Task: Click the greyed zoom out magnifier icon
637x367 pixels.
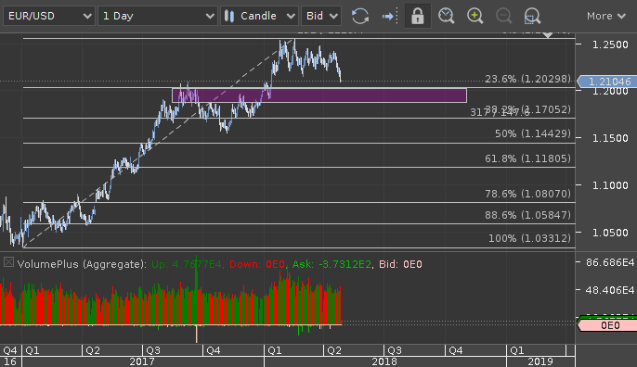Action: tap(503, 17)
